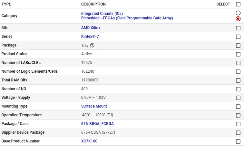Enable the Series Kintex-7 checkbox

pos(238,37)
